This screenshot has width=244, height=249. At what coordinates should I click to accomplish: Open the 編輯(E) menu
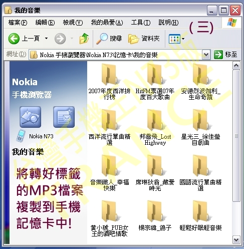pyautogui.click(x=45, y=23)
